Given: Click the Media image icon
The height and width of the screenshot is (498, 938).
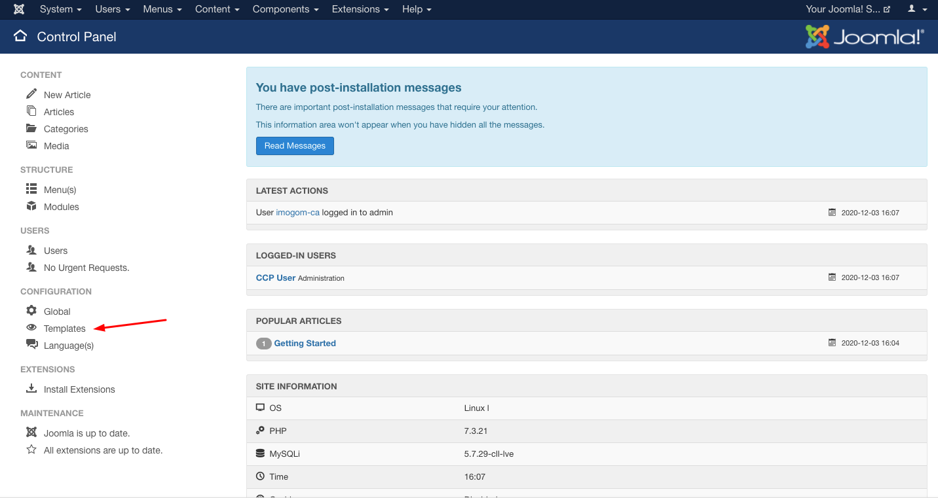Looking at the screenshot, I should pos(31,145).
